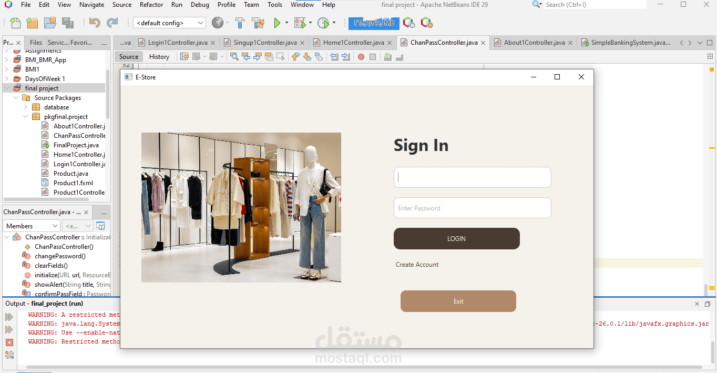Open the Login1Controller.java editor tab
717x373 pixels.
point(178,43)
